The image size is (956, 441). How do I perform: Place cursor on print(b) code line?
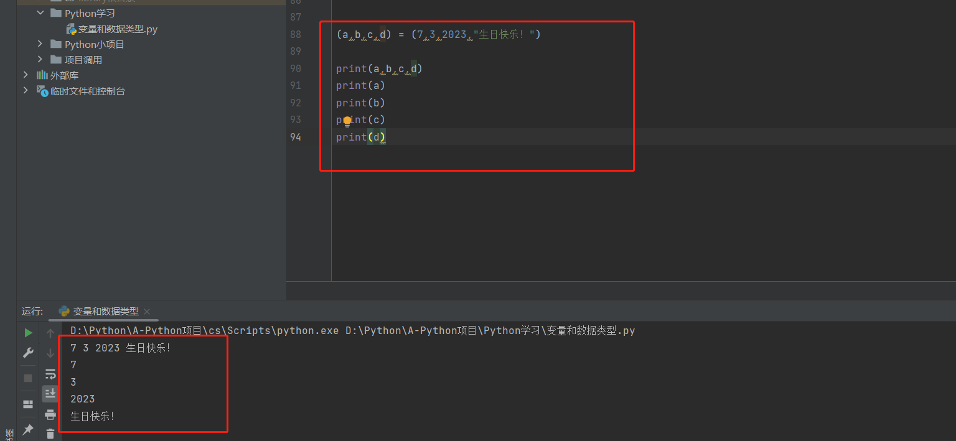tap(361, 103)
